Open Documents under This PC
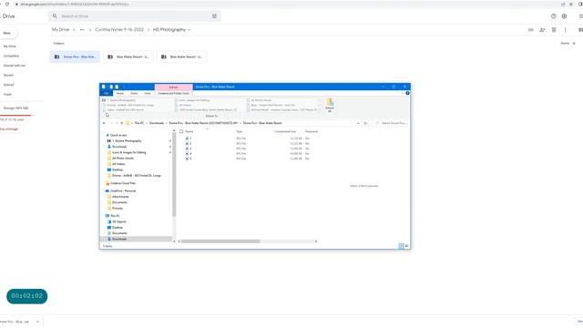Image resolution: width=583 pixels, height=328 pixels. tap(119, 233)
